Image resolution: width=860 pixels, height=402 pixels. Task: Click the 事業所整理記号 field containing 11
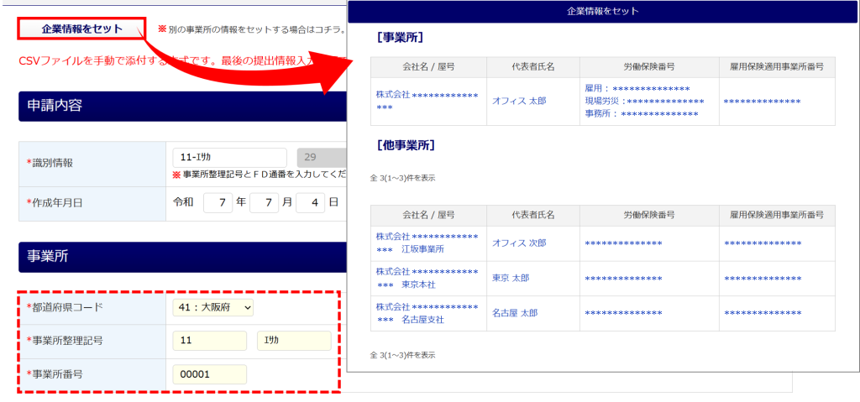(x=209, y=341)
